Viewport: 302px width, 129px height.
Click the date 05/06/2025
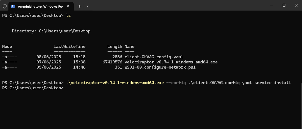[x=49, y=67]
